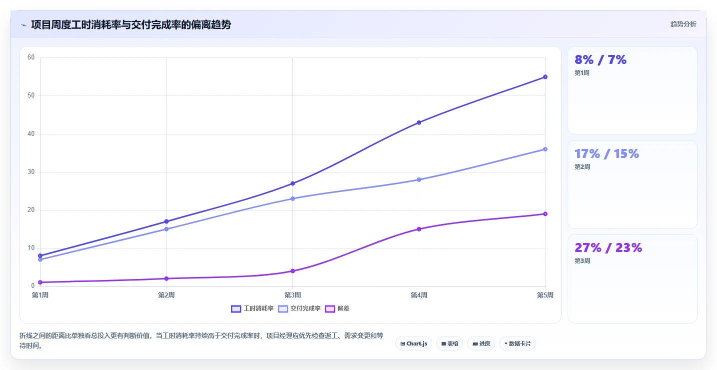Open the 27% / 23% 第3周 card
The height and width of the screenshot is (370, 717).
pos(632,278)
